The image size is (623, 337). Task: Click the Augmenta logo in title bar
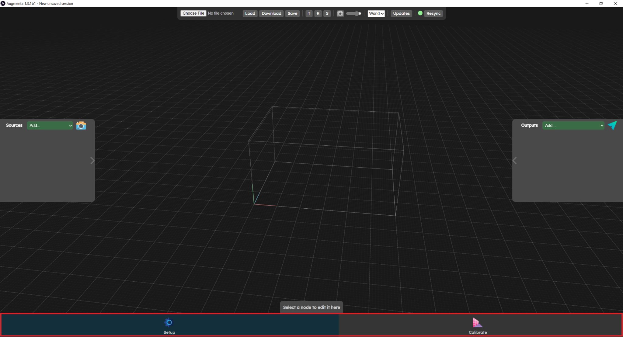click(x=3, y=3)
